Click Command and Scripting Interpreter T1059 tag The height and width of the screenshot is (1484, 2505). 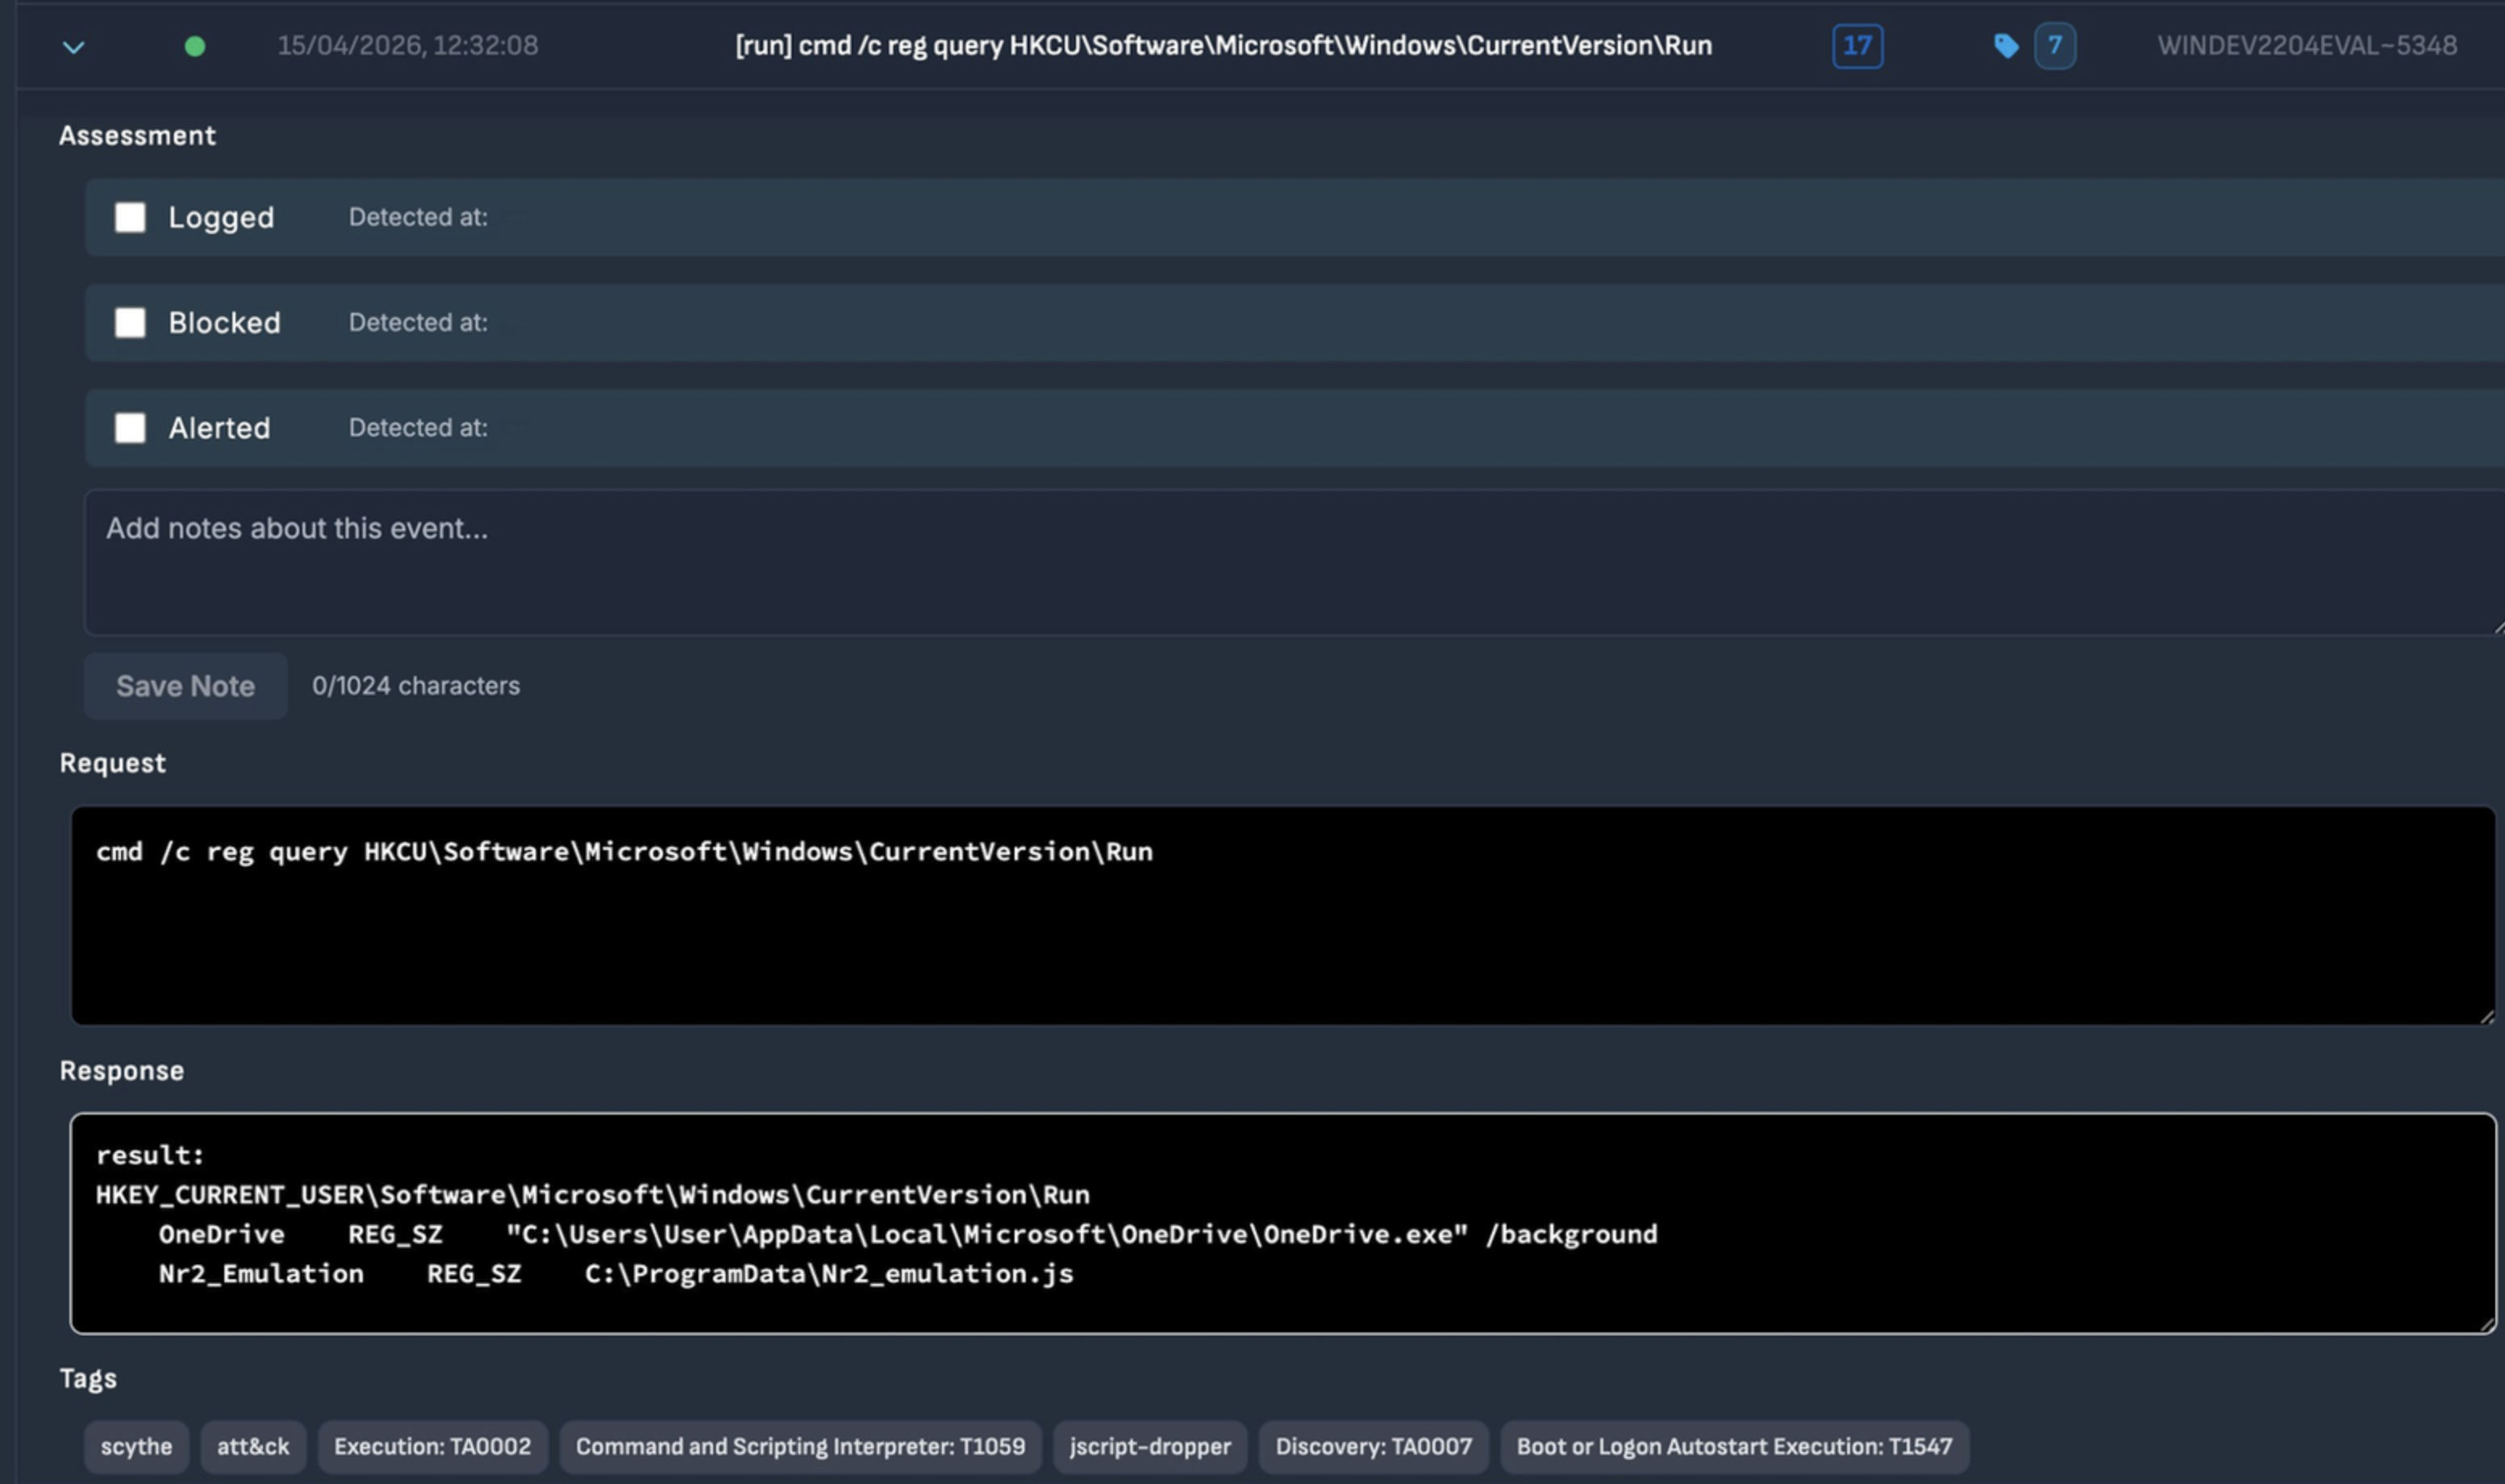[800, 1446]
